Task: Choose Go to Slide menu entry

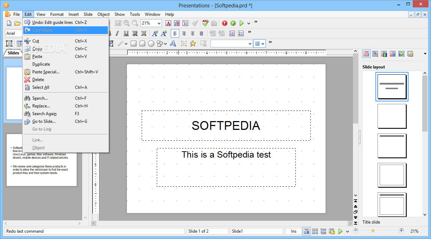Action: click(66, 121)
